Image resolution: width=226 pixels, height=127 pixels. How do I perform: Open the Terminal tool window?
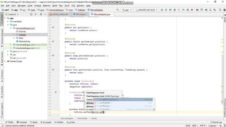pyautogui.click(x=22, y=122)
